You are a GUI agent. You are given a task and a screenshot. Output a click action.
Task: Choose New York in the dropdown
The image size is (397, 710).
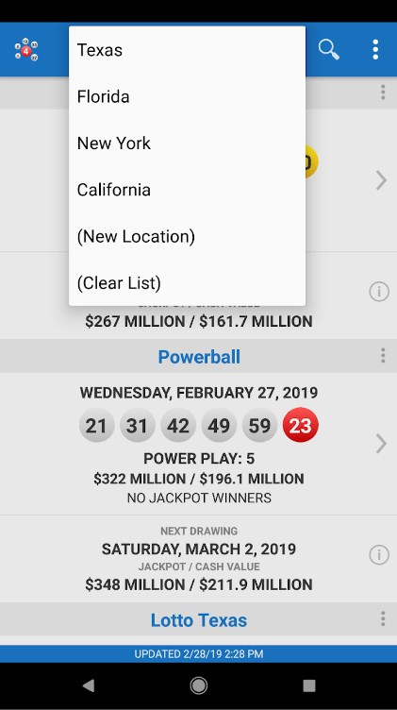188,144
